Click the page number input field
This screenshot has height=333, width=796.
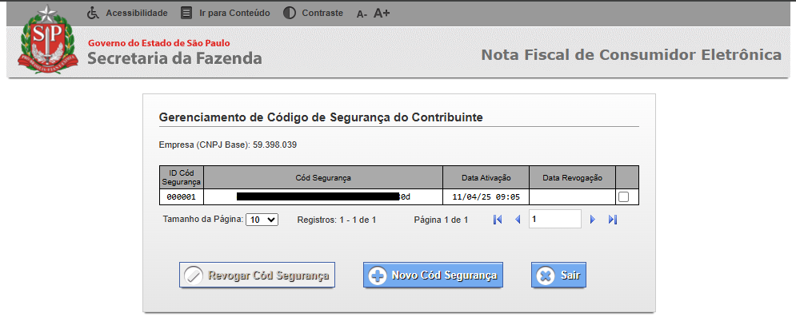(x=554, y=219)
